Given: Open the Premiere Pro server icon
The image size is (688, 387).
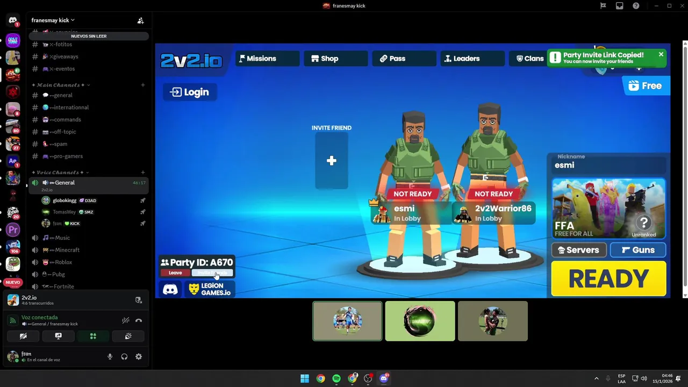Looking at the screenshot, I should click(13, 230).
